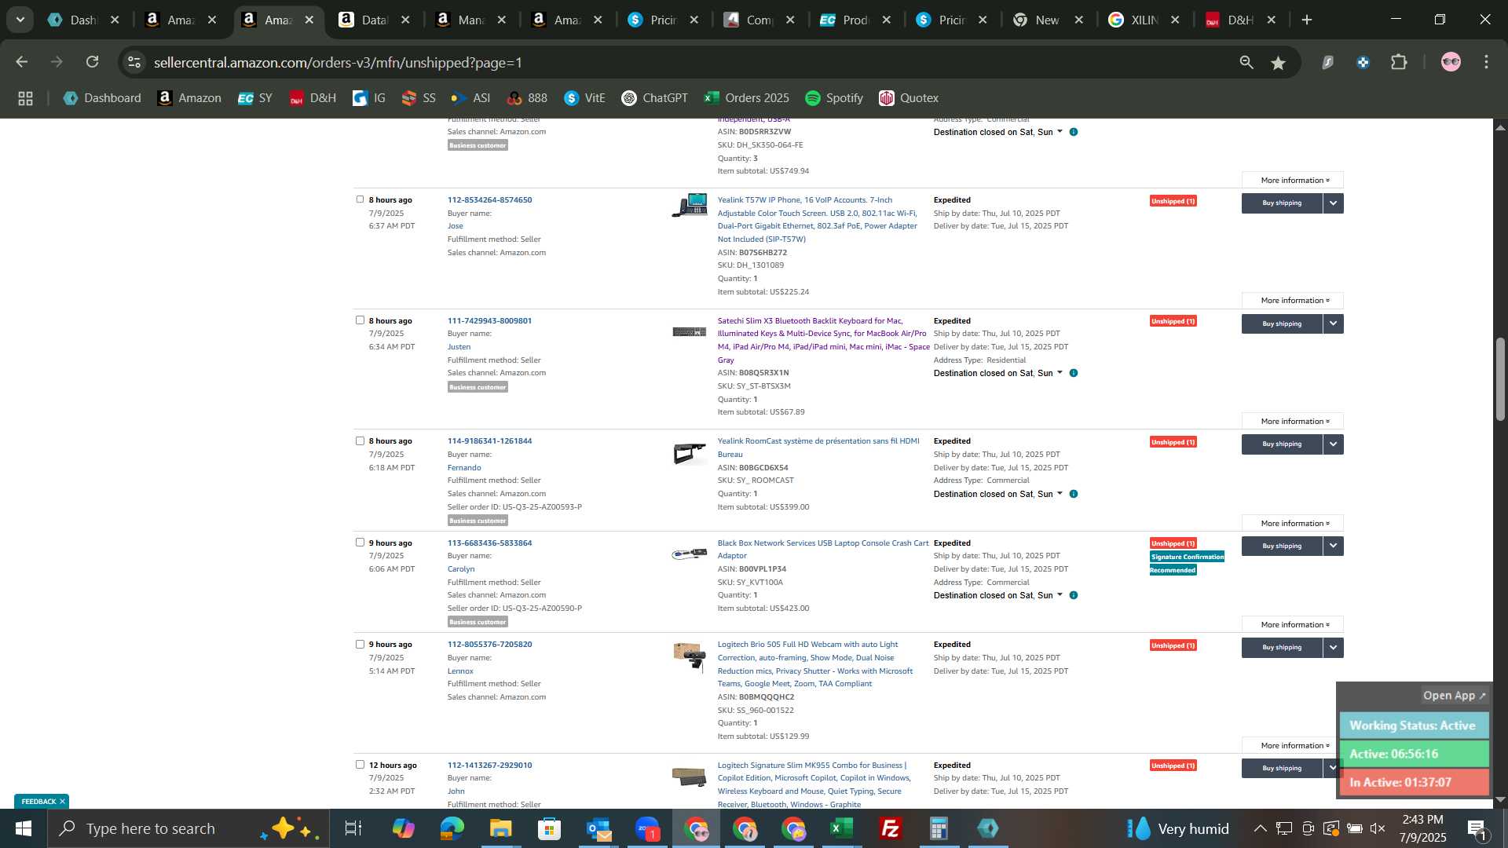This screenshot has width=1508, height=848.
Task: Click the Windows search box
Action: click(188, 828)
